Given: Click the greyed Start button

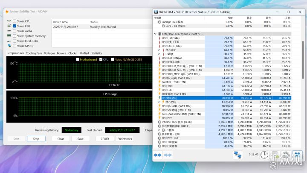Looking at the screenshot, I should click(x=16, y=139).
